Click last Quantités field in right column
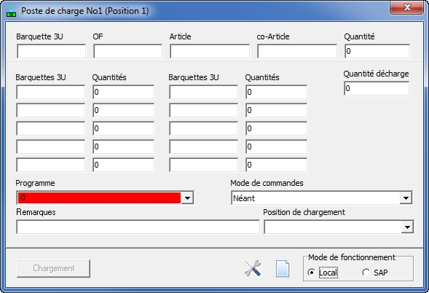429x293 pixels. 276,165
